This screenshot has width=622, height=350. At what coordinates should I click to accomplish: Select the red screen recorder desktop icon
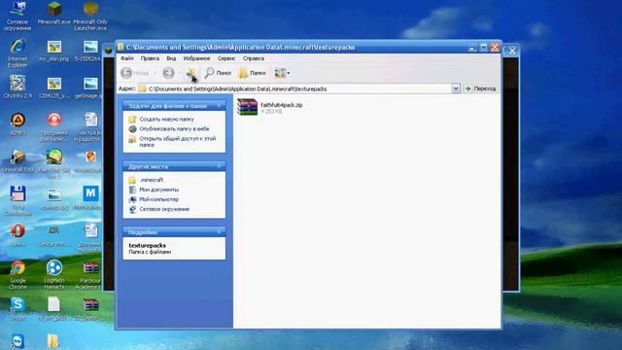54,127
